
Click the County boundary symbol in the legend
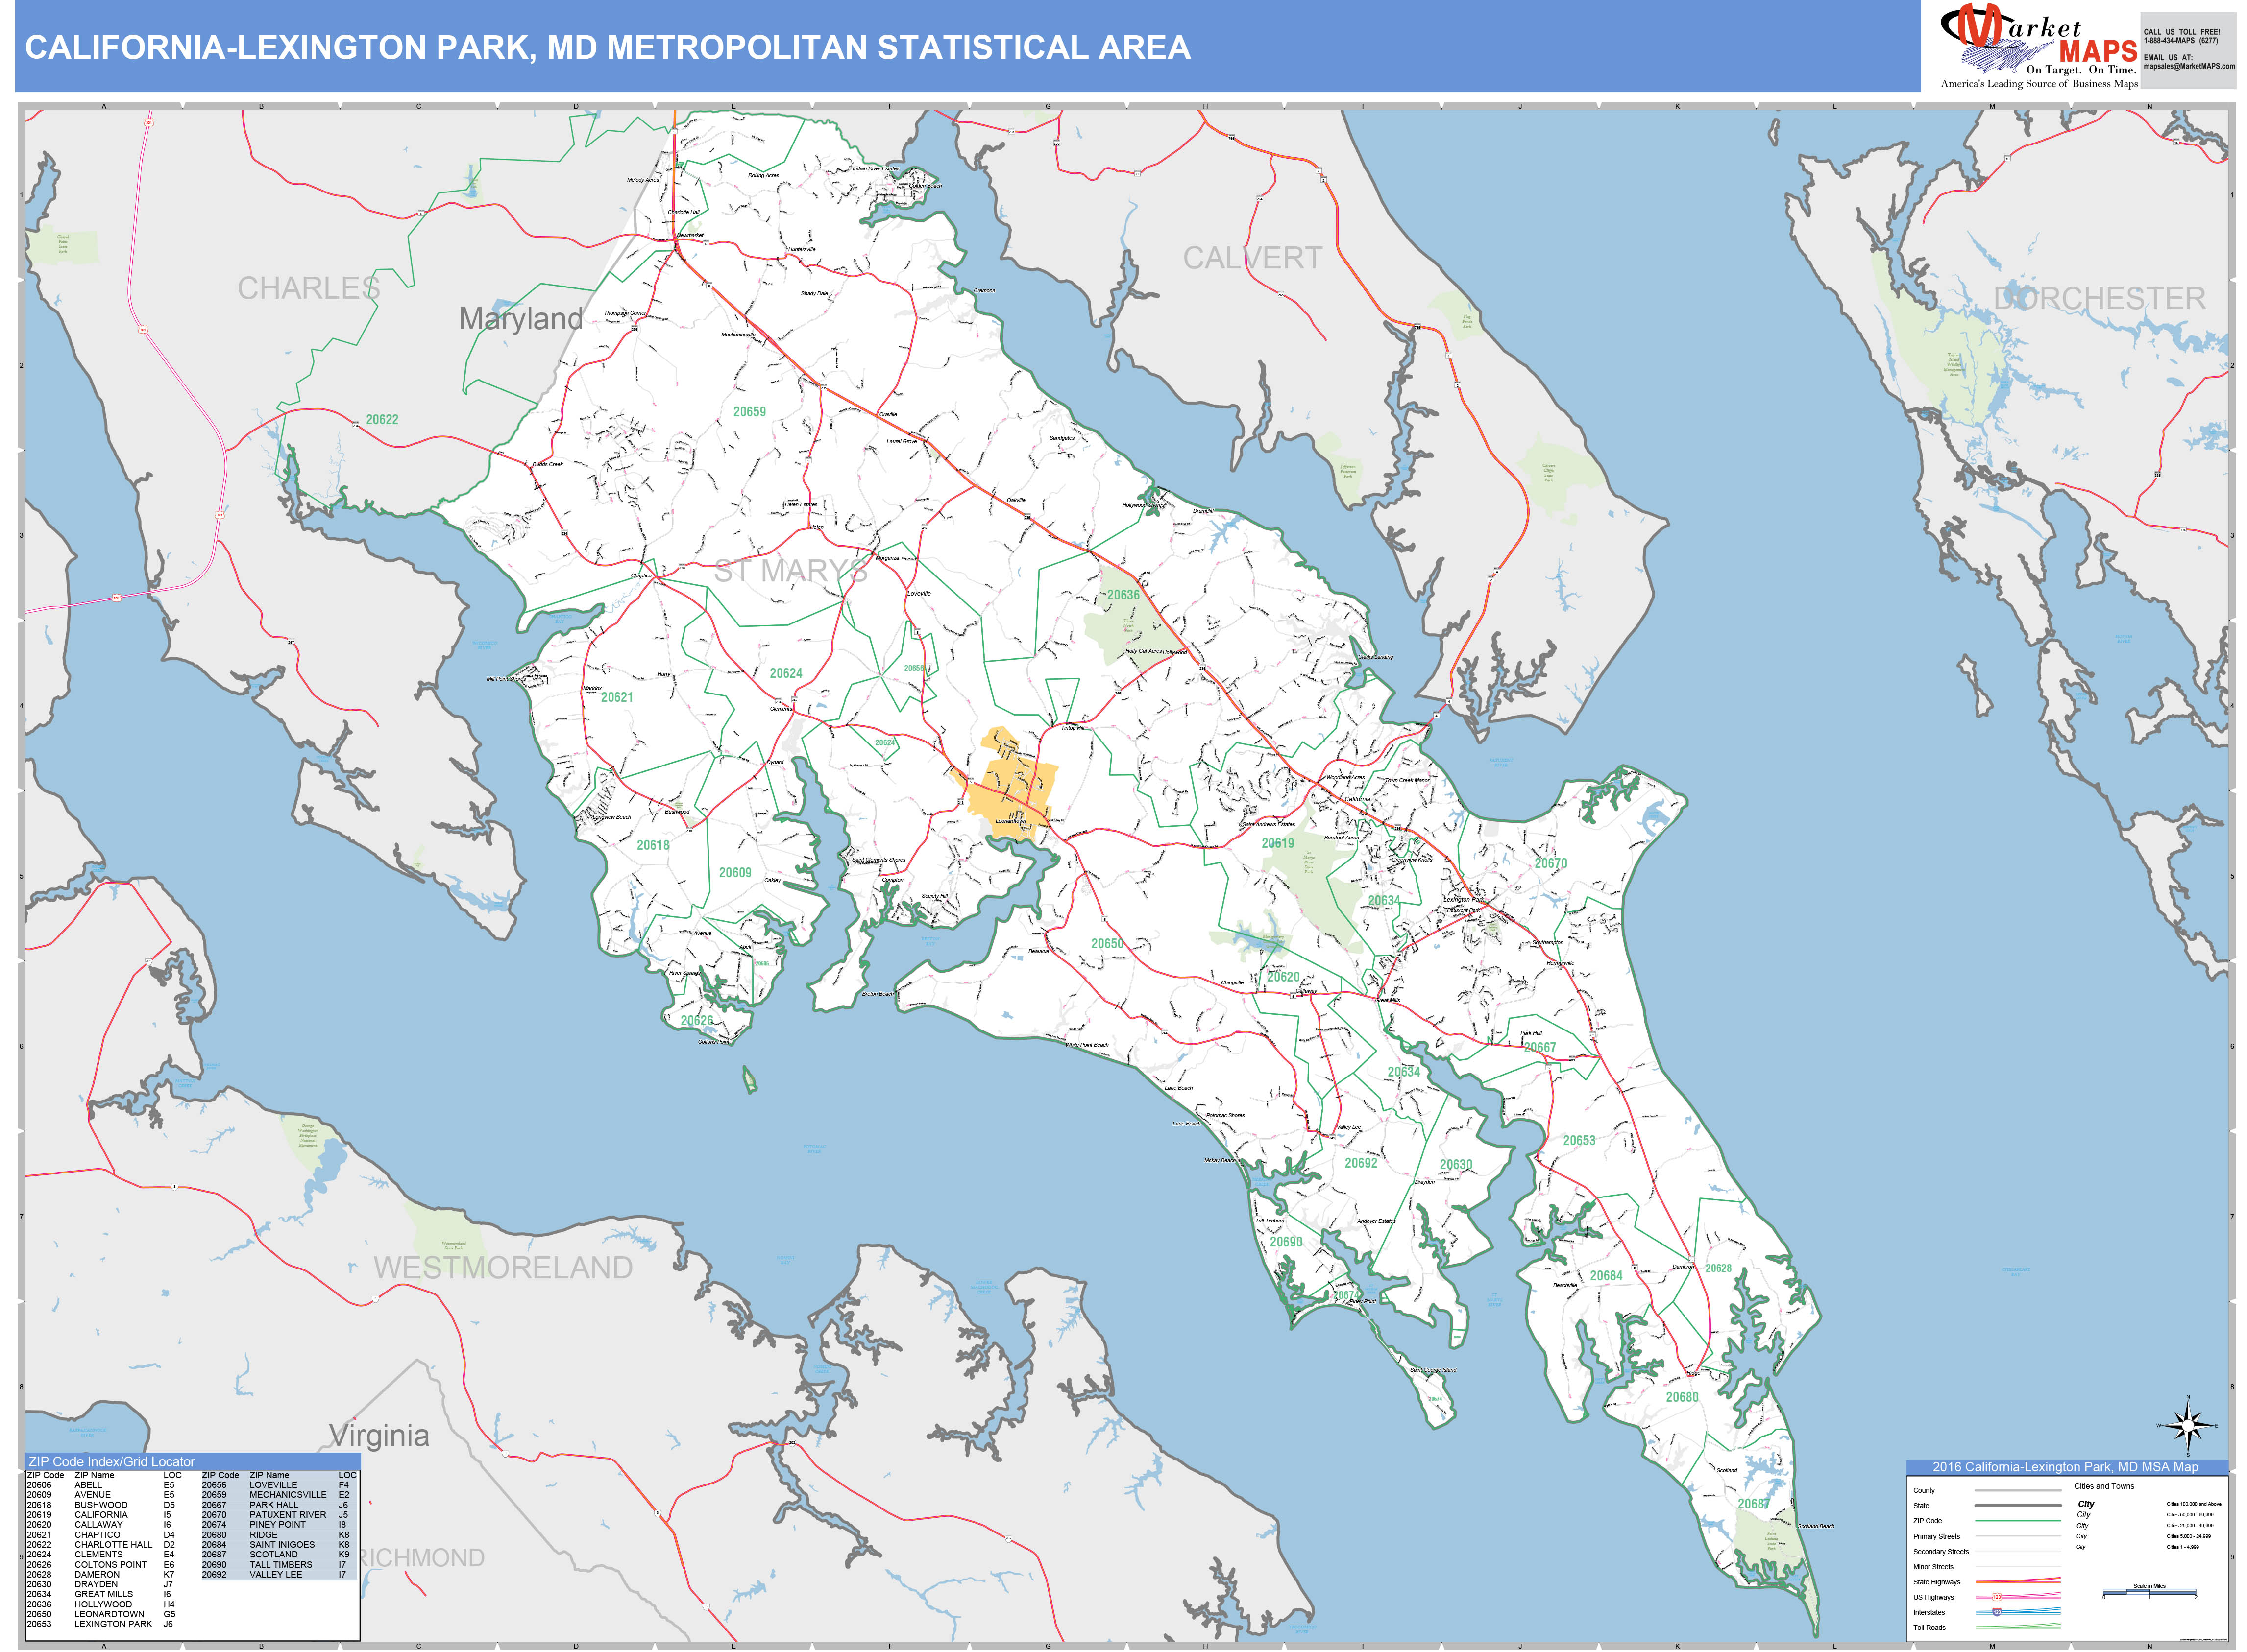pyautogui.click(x=2018, y=1490)
